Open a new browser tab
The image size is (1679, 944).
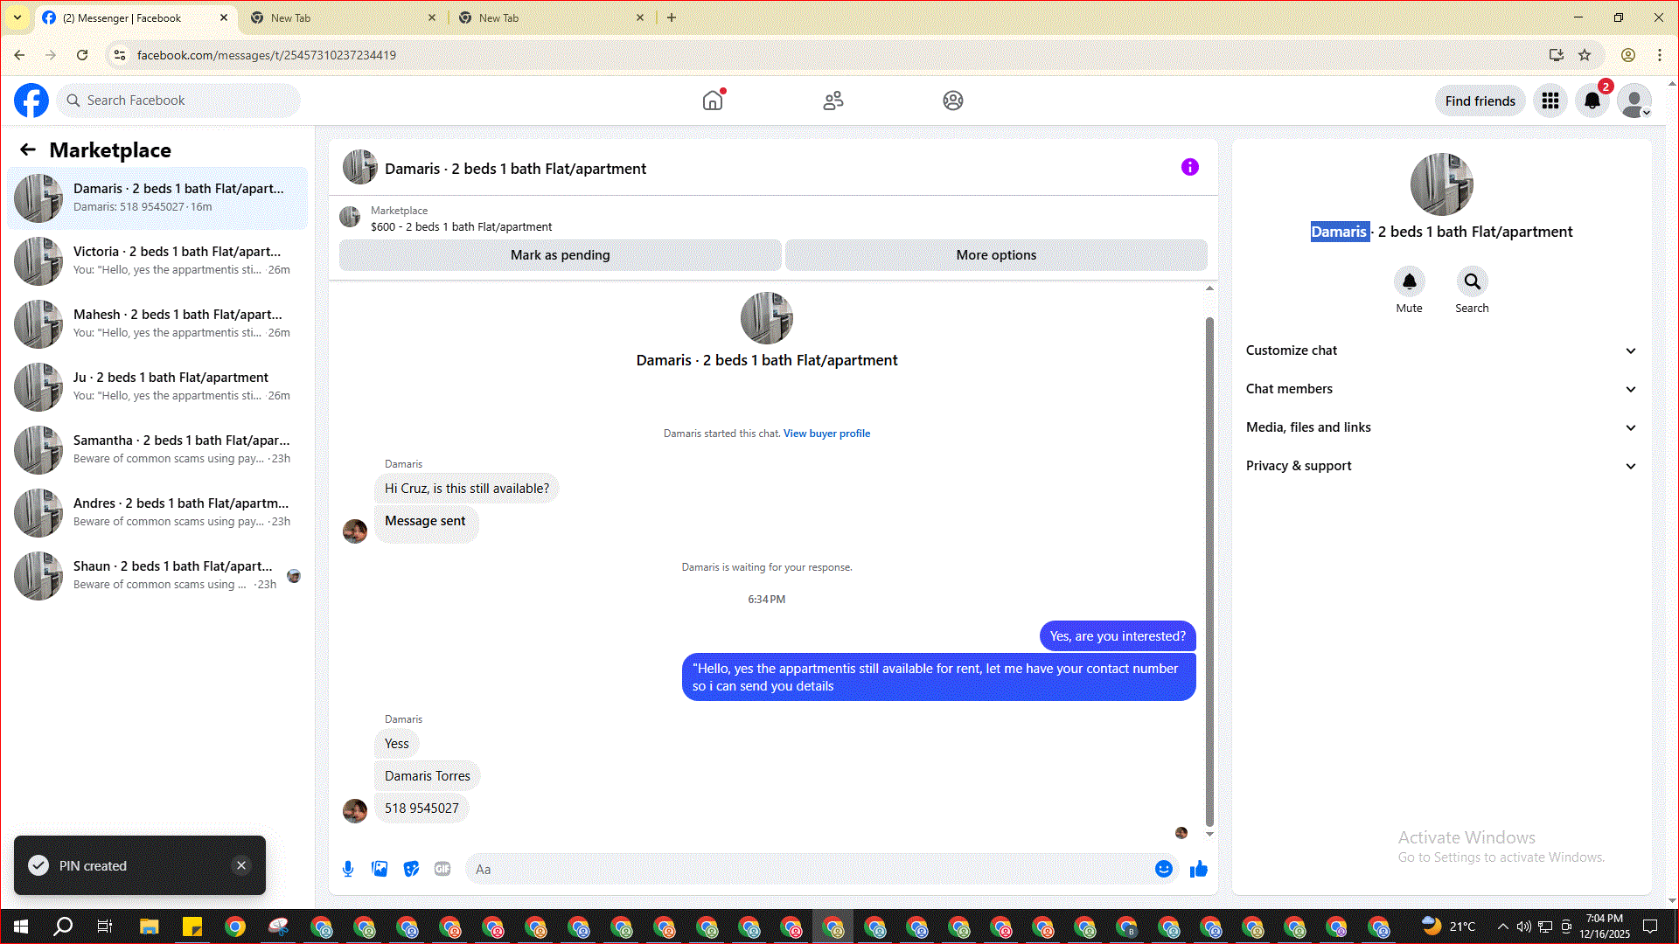[672, 17]
